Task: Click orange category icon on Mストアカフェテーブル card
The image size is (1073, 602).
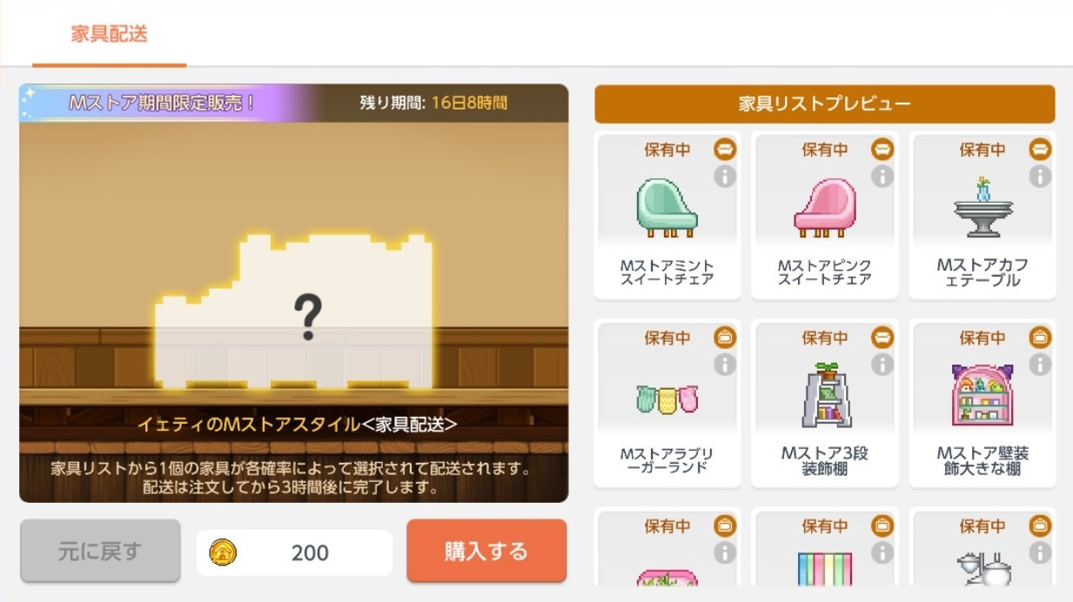Action: pos(1040,150)
